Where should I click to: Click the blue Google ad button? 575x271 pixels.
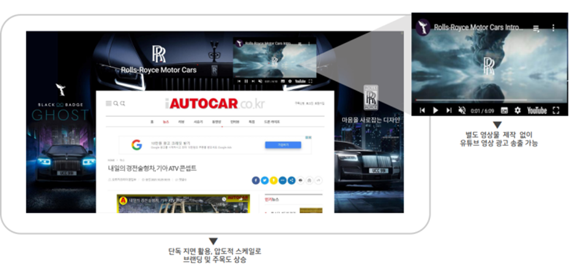coord(283,145)
